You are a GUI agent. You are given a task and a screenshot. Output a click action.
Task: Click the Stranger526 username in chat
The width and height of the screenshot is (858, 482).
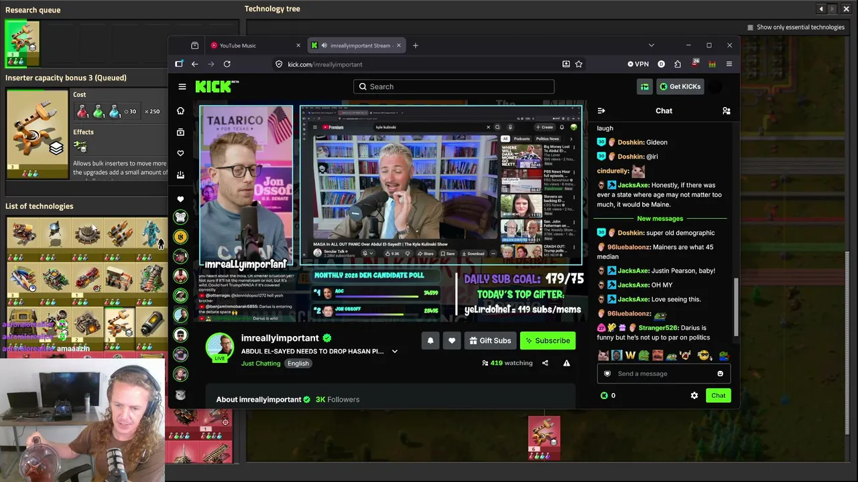(x=658, y=328)
